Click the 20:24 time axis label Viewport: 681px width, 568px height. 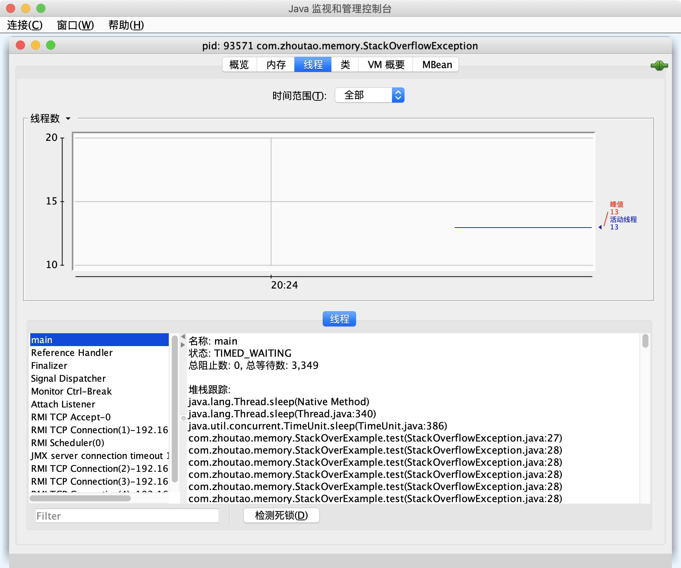(x=285, y=285)
